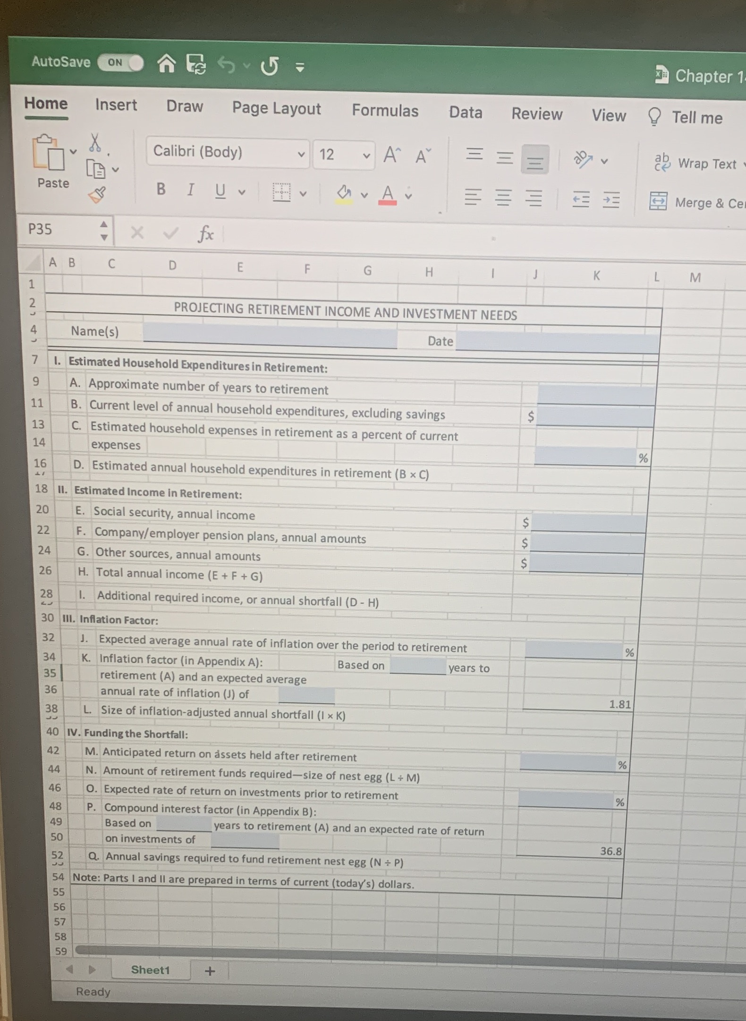Click the Center text alignment icon

point(503,197)
